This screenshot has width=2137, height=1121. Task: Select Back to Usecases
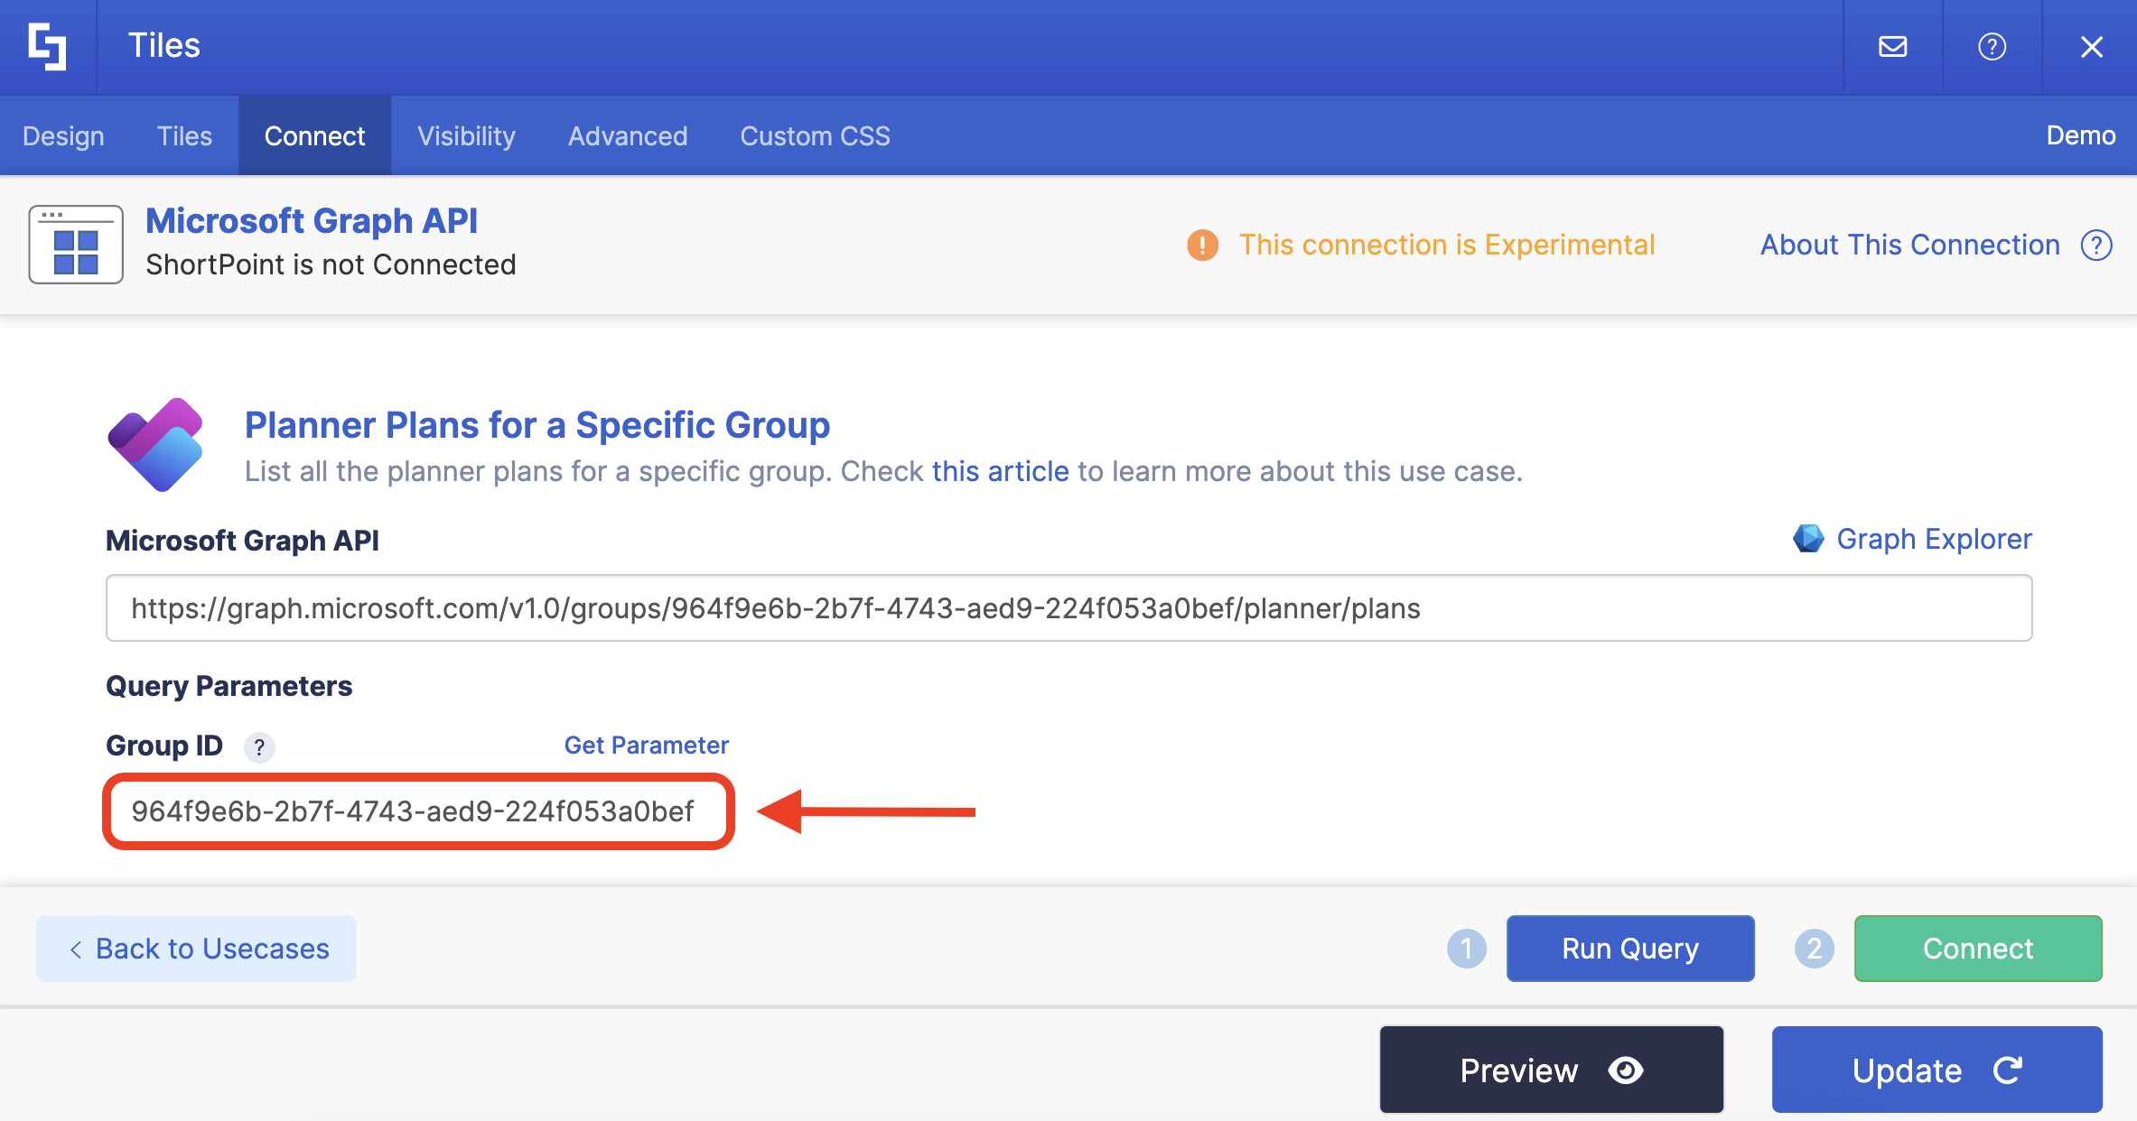pyautogui.click(x=195, y=948)
